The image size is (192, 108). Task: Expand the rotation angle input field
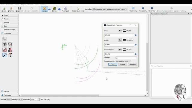(x=136, y=54)
